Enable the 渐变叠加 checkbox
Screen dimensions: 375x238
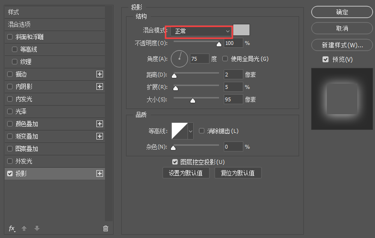[x=10, y=136]
